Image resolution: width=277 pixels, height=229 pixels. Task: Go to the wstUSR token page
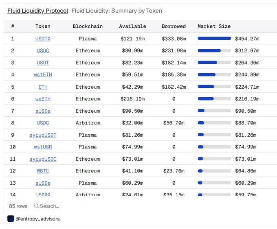pyautogui.click(x=43, y=147)
